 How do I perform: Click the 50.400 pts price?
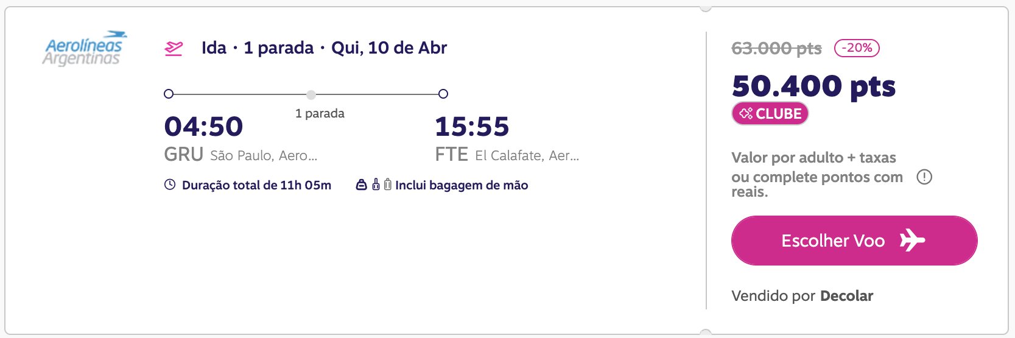click(x=813, y=86)
